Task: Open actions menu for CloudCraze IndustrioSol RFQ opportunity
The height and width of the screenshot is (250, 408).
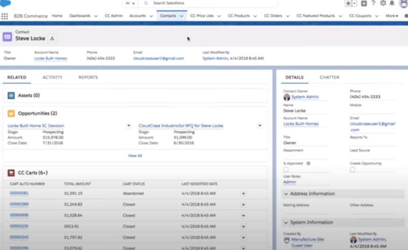Action: tap(260, 126)
